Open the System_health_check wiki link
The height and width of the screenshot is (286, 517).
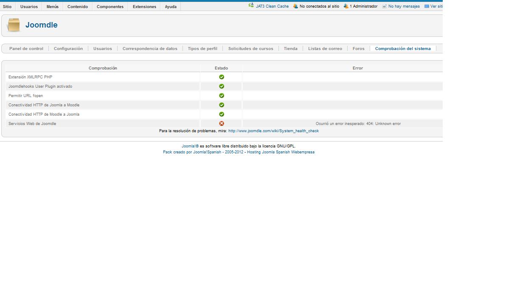point(273,131)
